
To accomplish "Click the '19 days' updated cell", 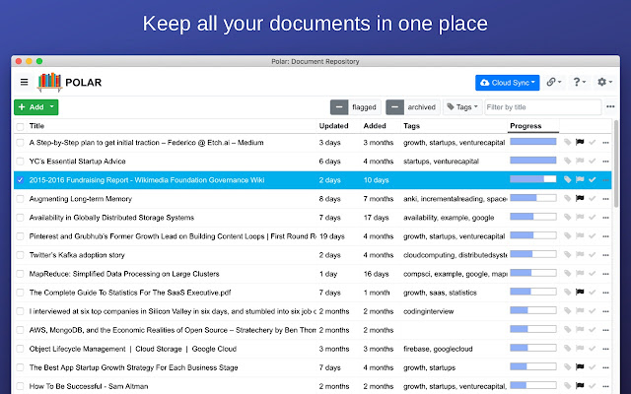I will (x=332, y=236).
